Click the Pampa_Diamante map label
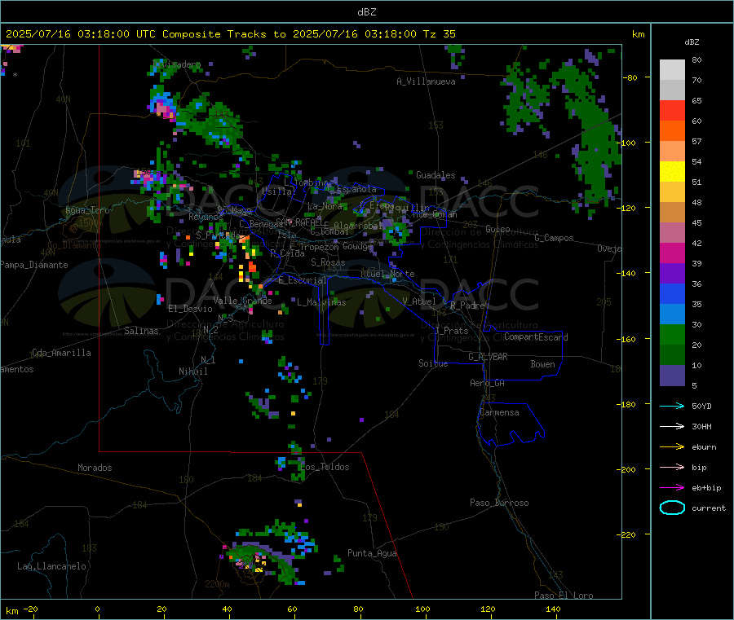This screenshot has height=620, width=734. click(33, 265)
